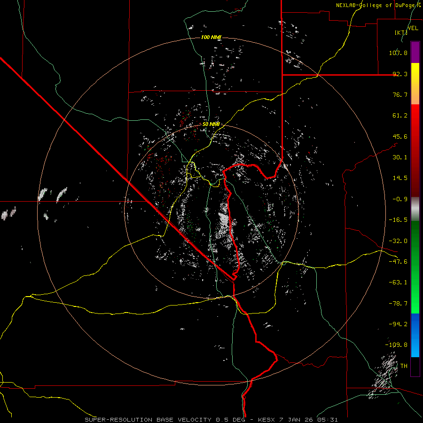Click the -63.1 velocity scale value
Screen dimensions: 423x423
(x=398, y=282)
